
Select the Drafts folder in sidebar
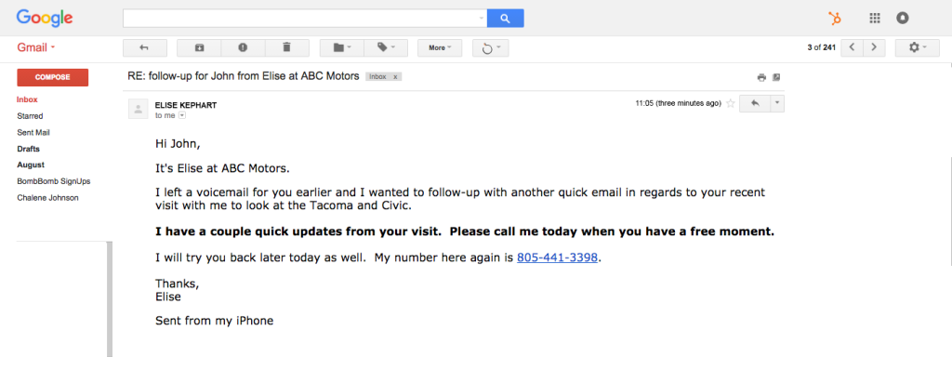tap(29, 148)
